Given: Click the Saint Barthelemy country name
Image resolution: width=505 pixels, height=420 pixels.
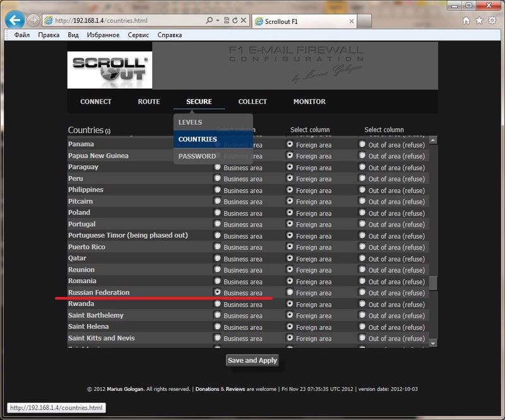Looking at the screenshot, I should pyautogui.click(x=96, y=315).
